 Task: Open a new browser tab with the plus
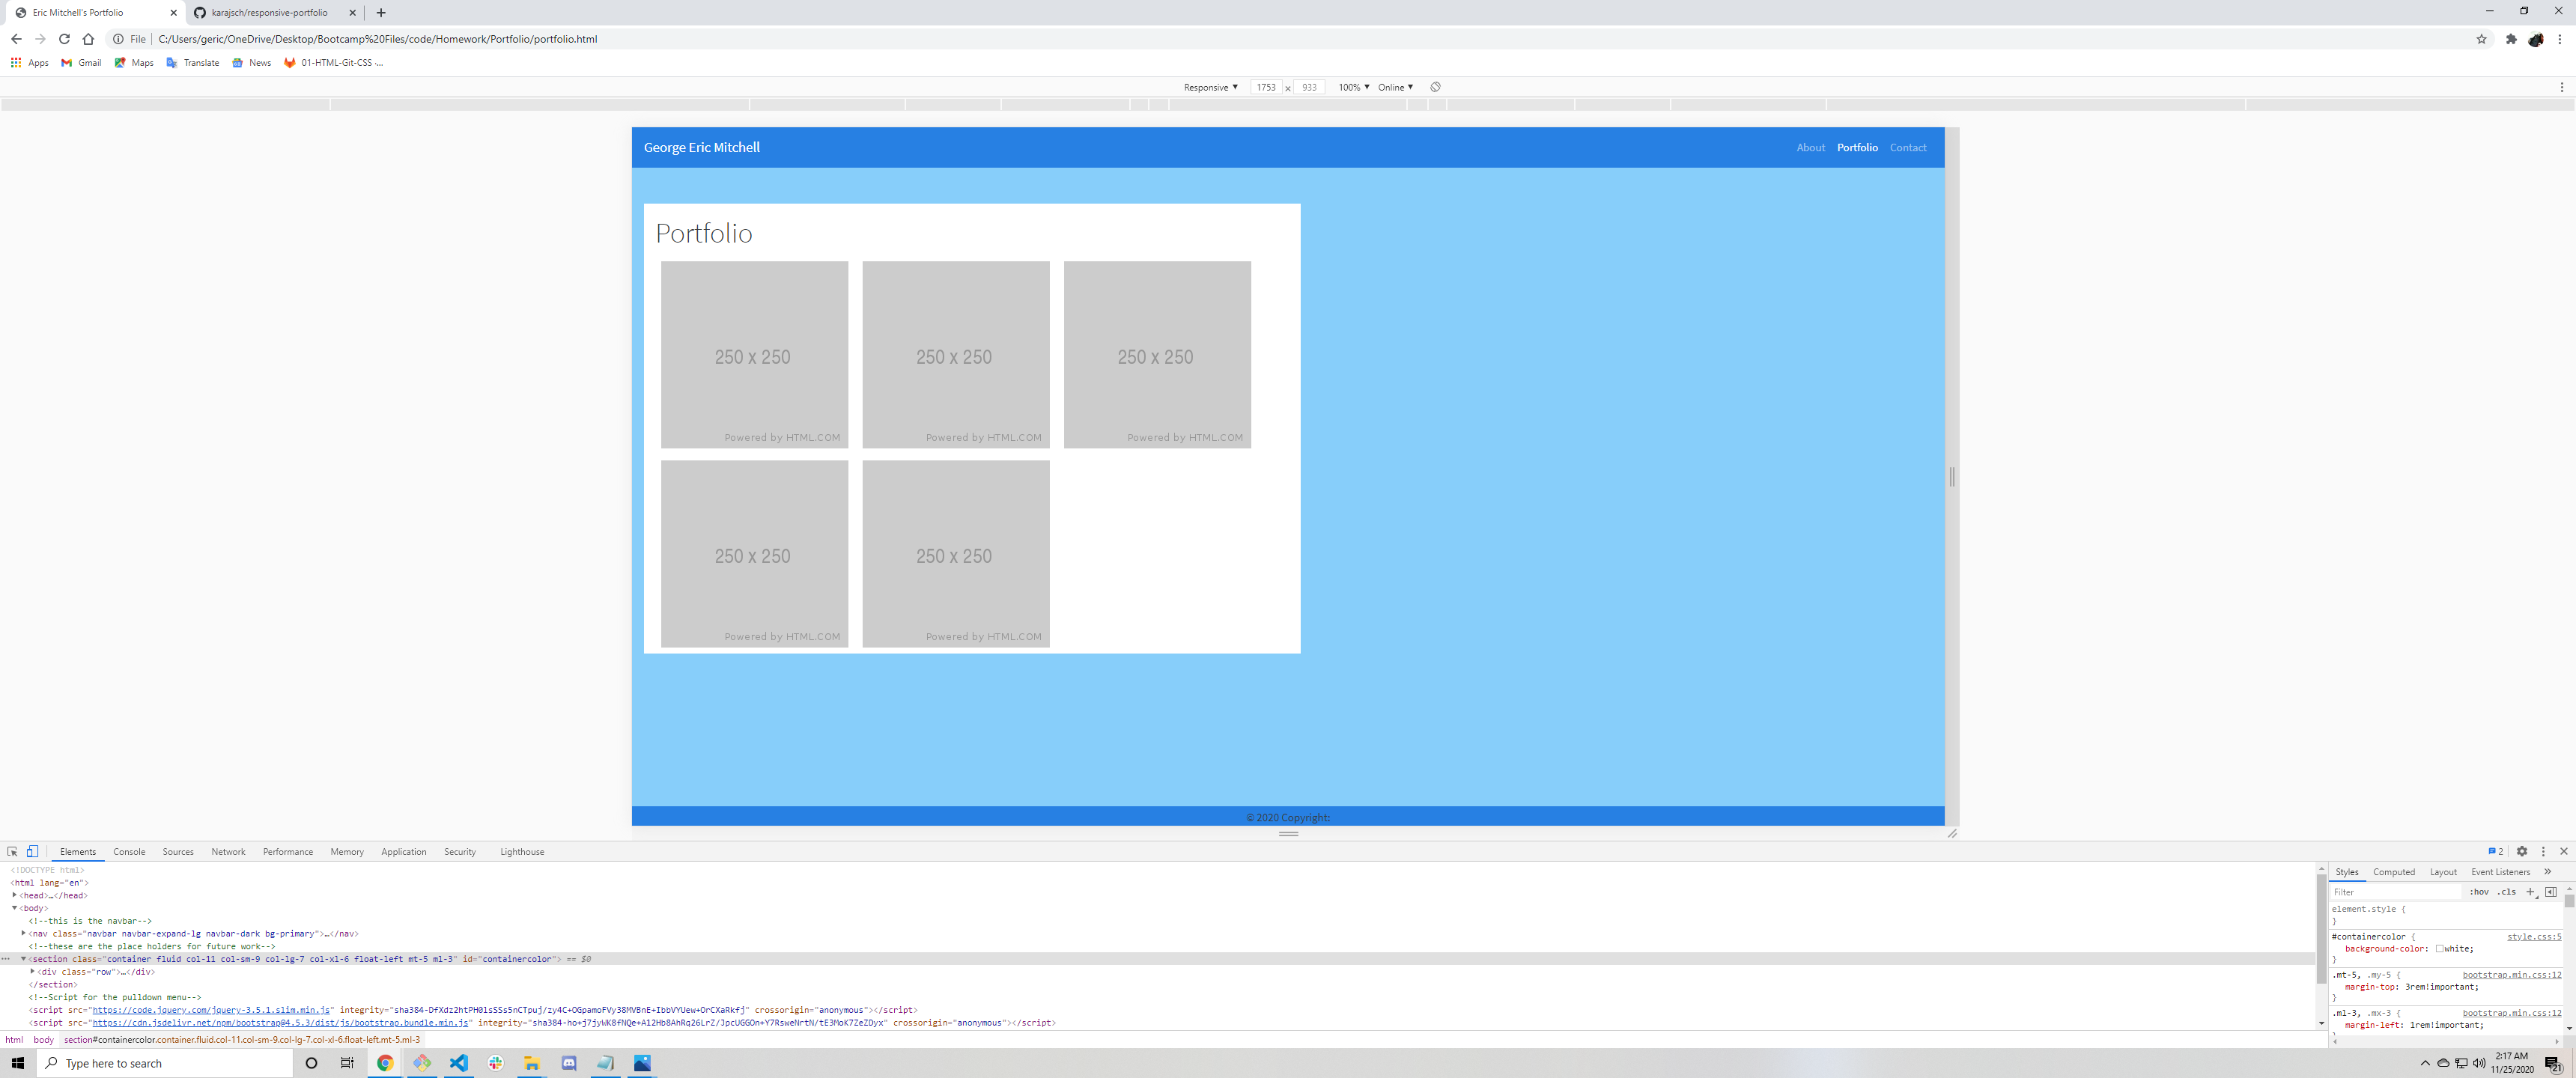click(381, 13)
